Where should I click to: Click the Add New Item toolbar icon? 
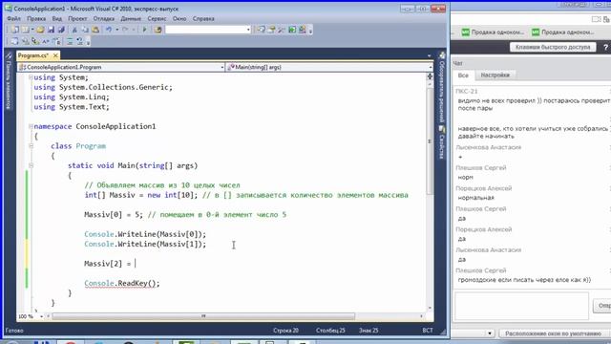26,30
